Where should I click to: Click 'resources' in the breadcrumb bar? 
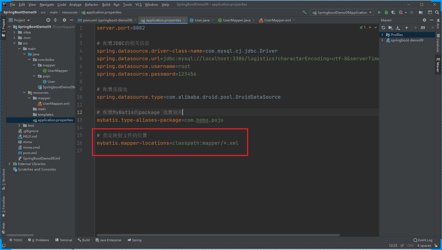(x=70, y=12)
